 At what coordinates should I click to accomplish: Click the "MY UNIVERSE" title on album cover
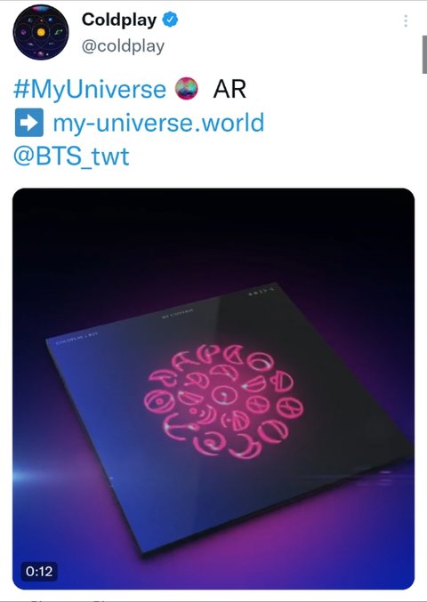pos(177,313)
